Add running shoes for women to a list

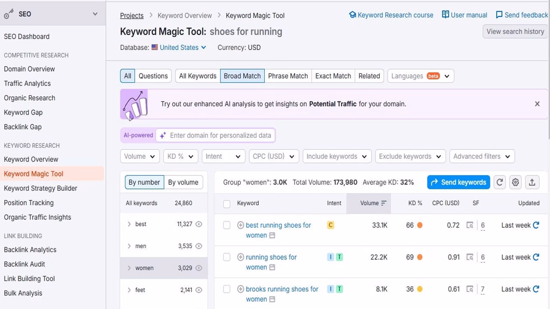241,257
